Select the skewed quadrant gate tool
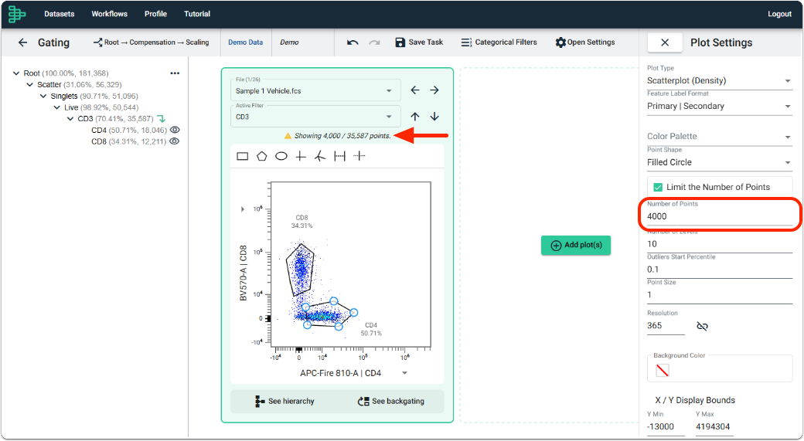 tap(320, 156)
